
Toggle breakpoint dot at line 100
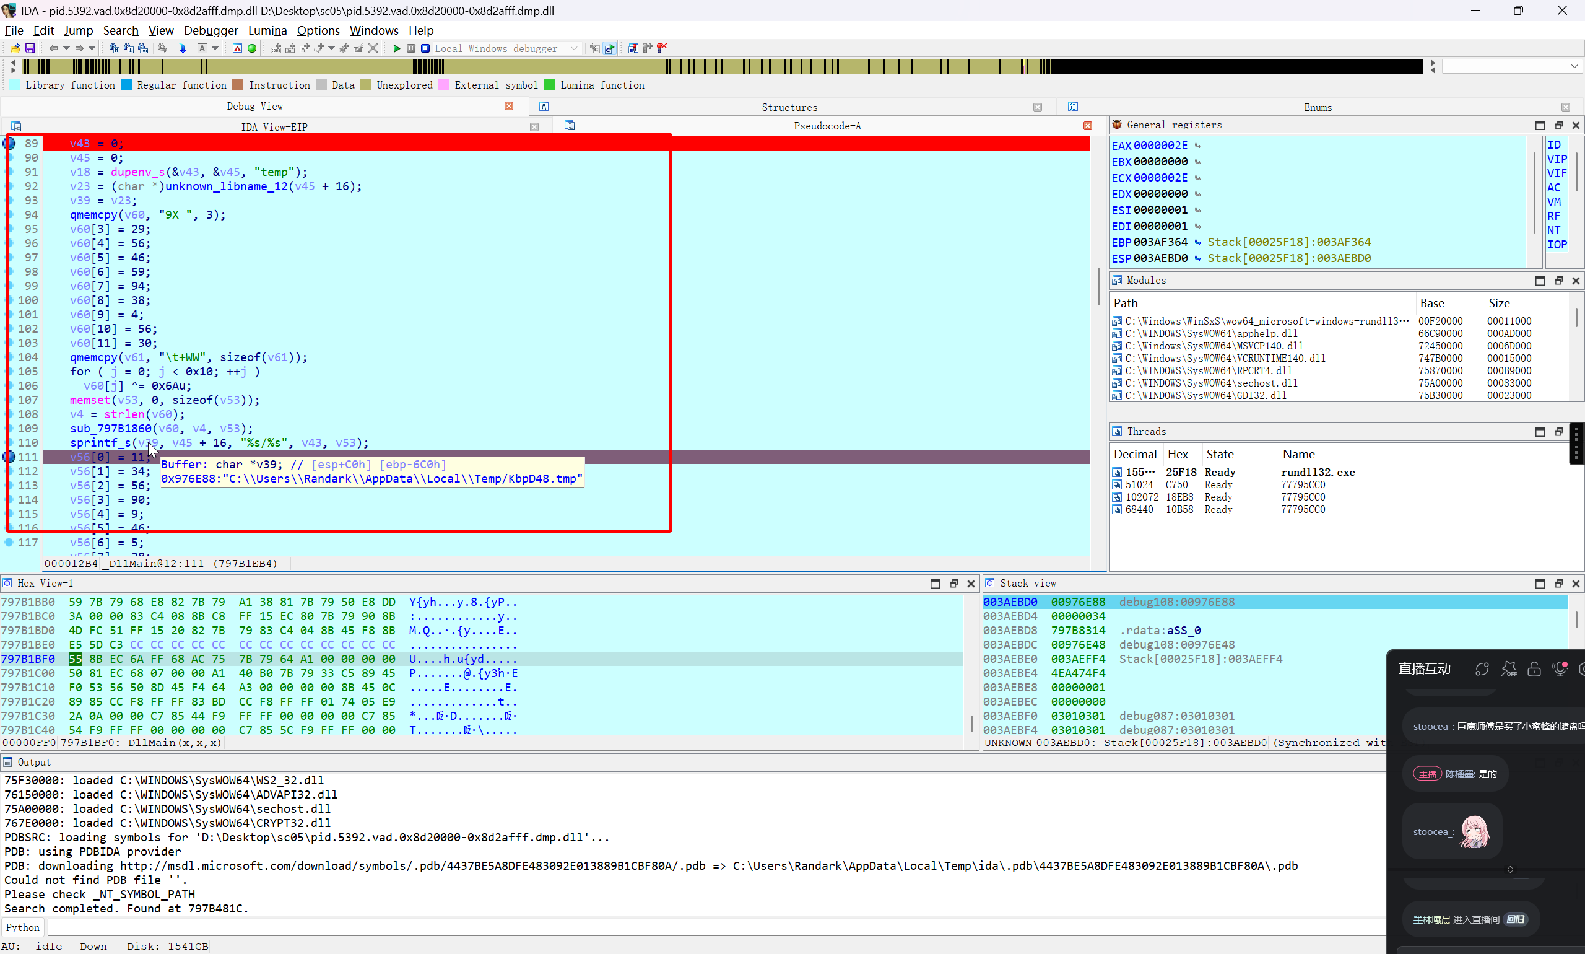(x=9, y=300)
